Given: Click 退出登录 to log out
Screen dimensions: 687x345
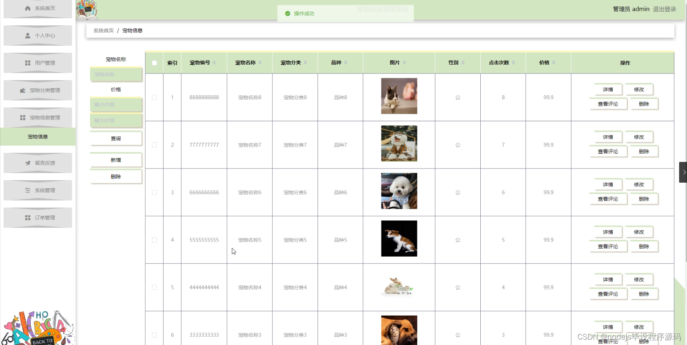Looking at the screenshot, I should click(664, 9).
